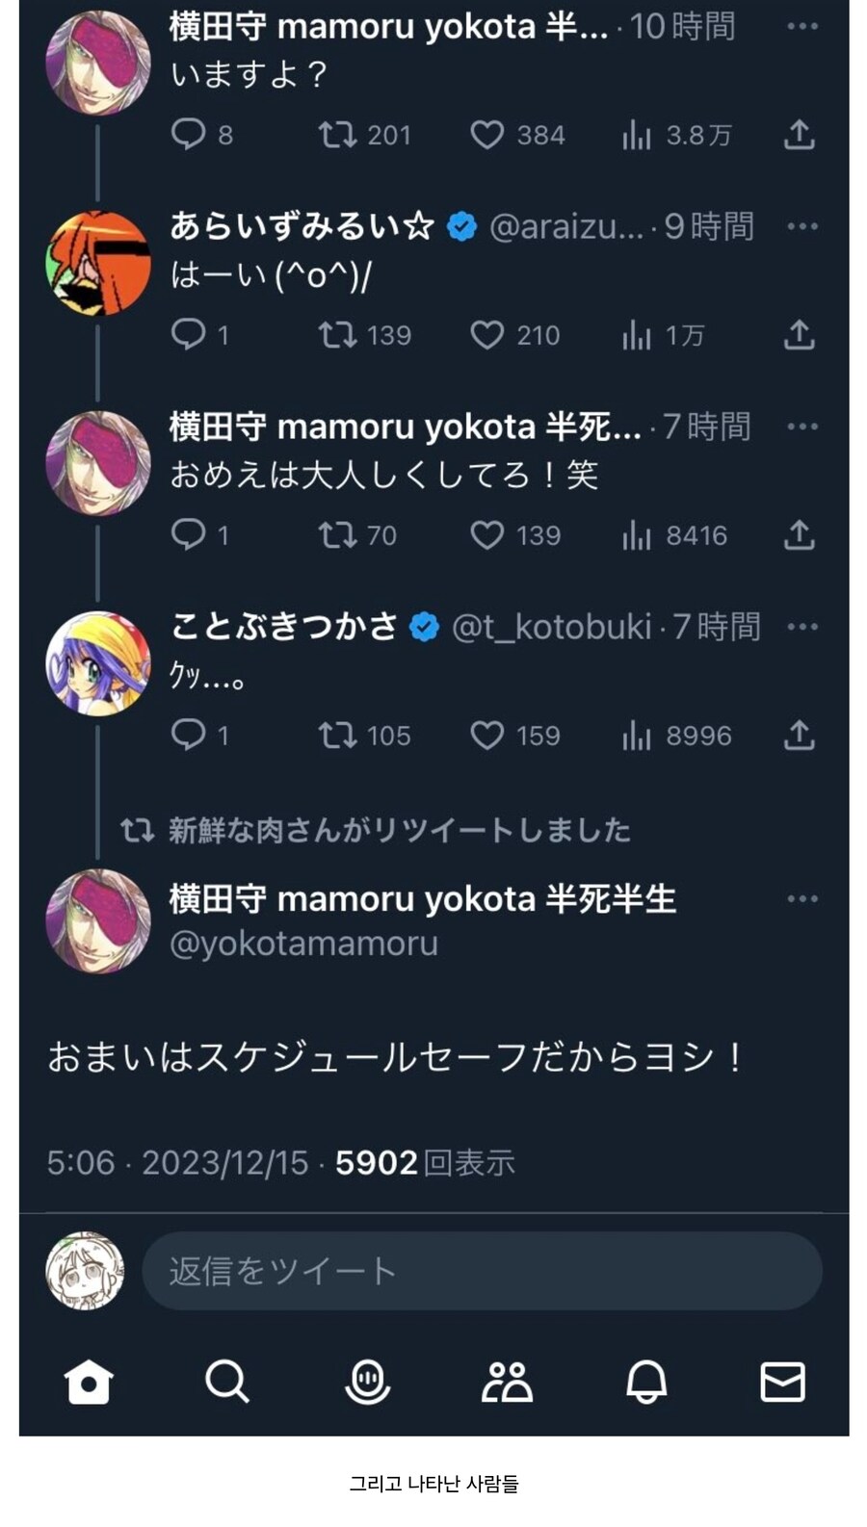Screen dimensions: 867x1527
Task: Open Notifications bell icon
Action: coord(645,1383)
